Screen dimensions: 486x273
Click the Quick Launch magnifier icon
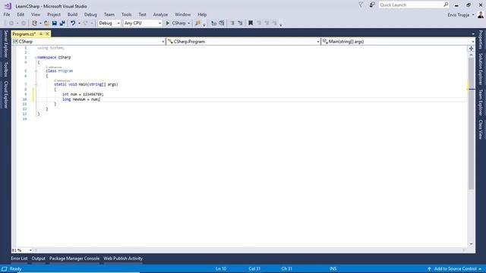point(446,5)
